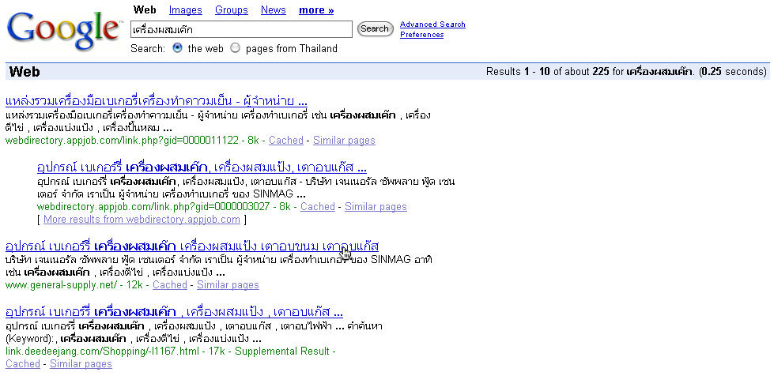Open Similar pages for www.general-supply.net result
The width and height of the screenshot is (774, 376).
228,284
